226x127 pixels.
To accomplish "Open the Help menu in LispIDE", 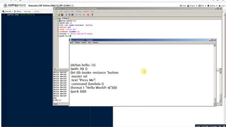I will 92,11.
